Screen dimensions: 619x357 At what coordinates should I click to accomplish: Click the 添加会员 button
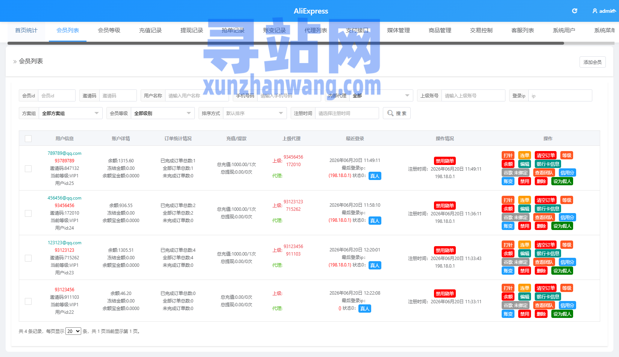point(593,62)
